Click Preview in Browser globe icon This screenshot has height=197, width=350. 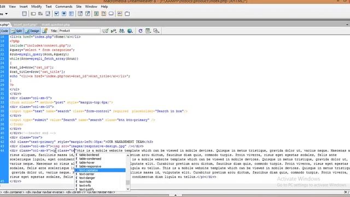click(130, 31)
